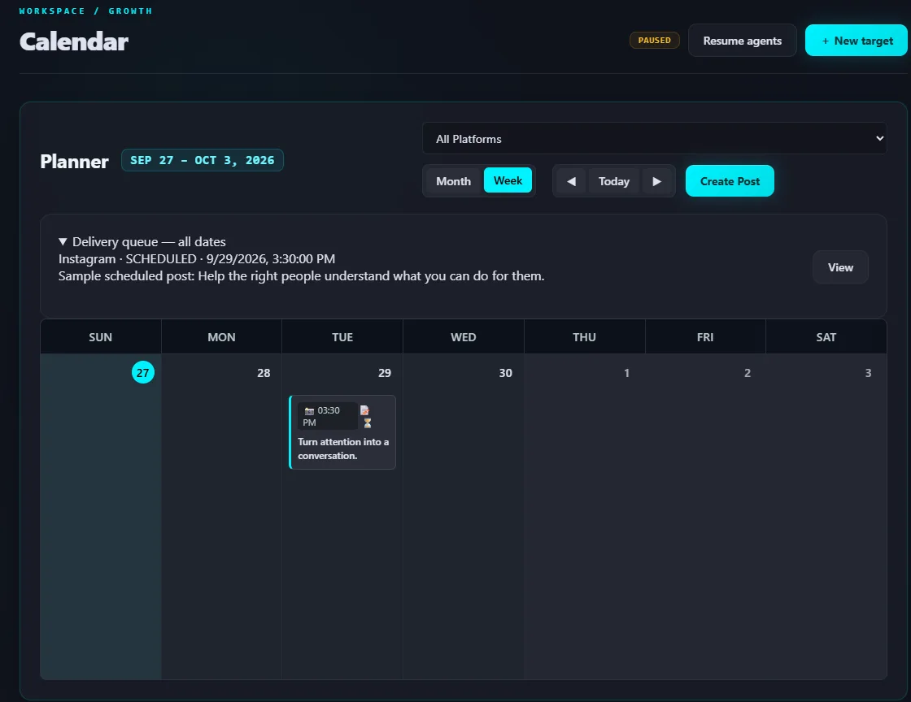The height and width of the screenshot is (702, 911).
Task: Click Resume agents button
Action: [742, 41]
